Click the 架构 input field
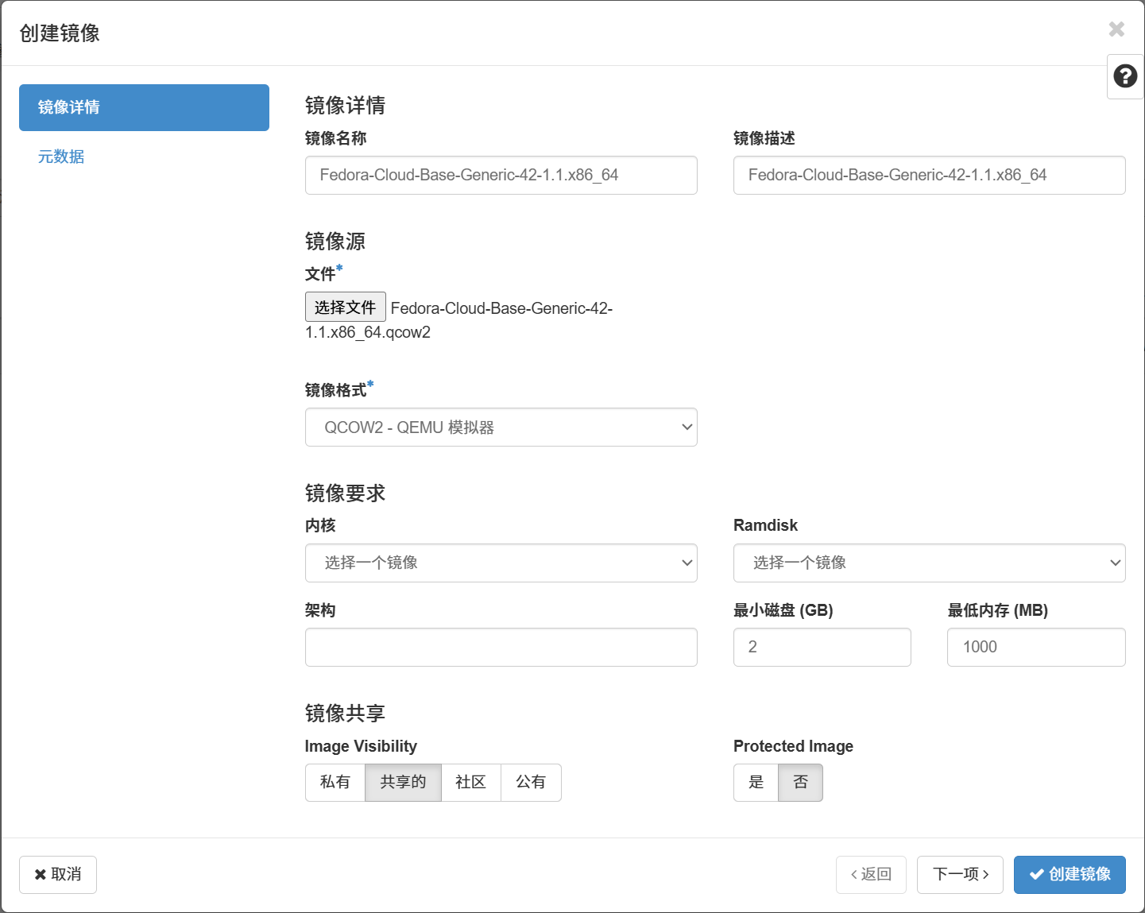This screenshot has height=913, width=1145. point(501,647)
